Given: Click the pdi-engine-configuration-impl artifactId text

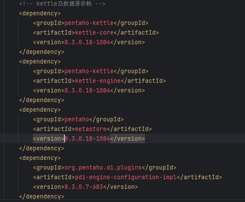Looking at the screenshot, I should point(126,177).
